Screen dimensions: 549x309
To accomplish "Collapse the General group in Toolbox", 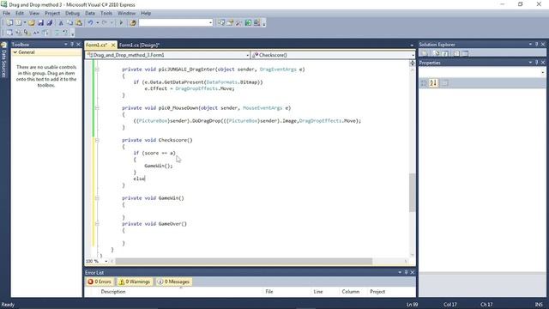I will click(x=15, y=52).
